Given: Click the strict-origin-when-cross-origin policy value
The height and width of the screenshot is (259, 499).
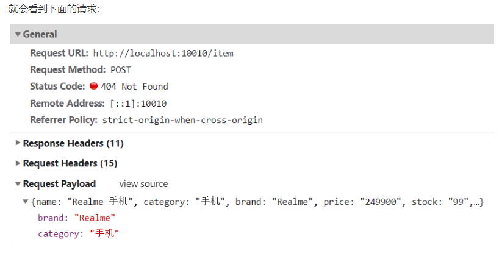Looking at the screenshot, I should point(182,120).
